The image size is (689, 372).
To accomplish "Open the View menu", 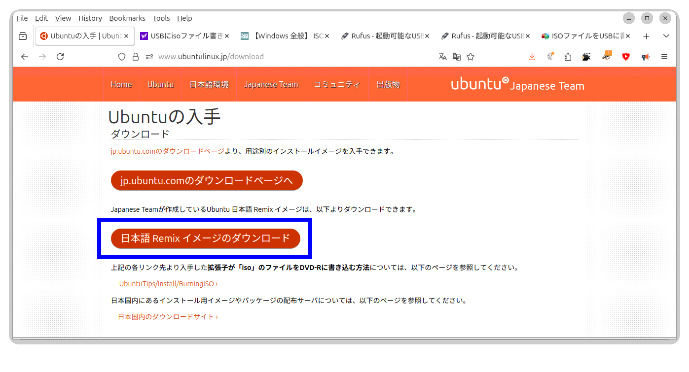I will coord(63,18).
